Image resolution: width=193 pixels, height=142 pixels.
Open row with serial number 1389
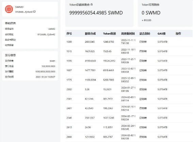pyautogui.click(x=129, y=42)
